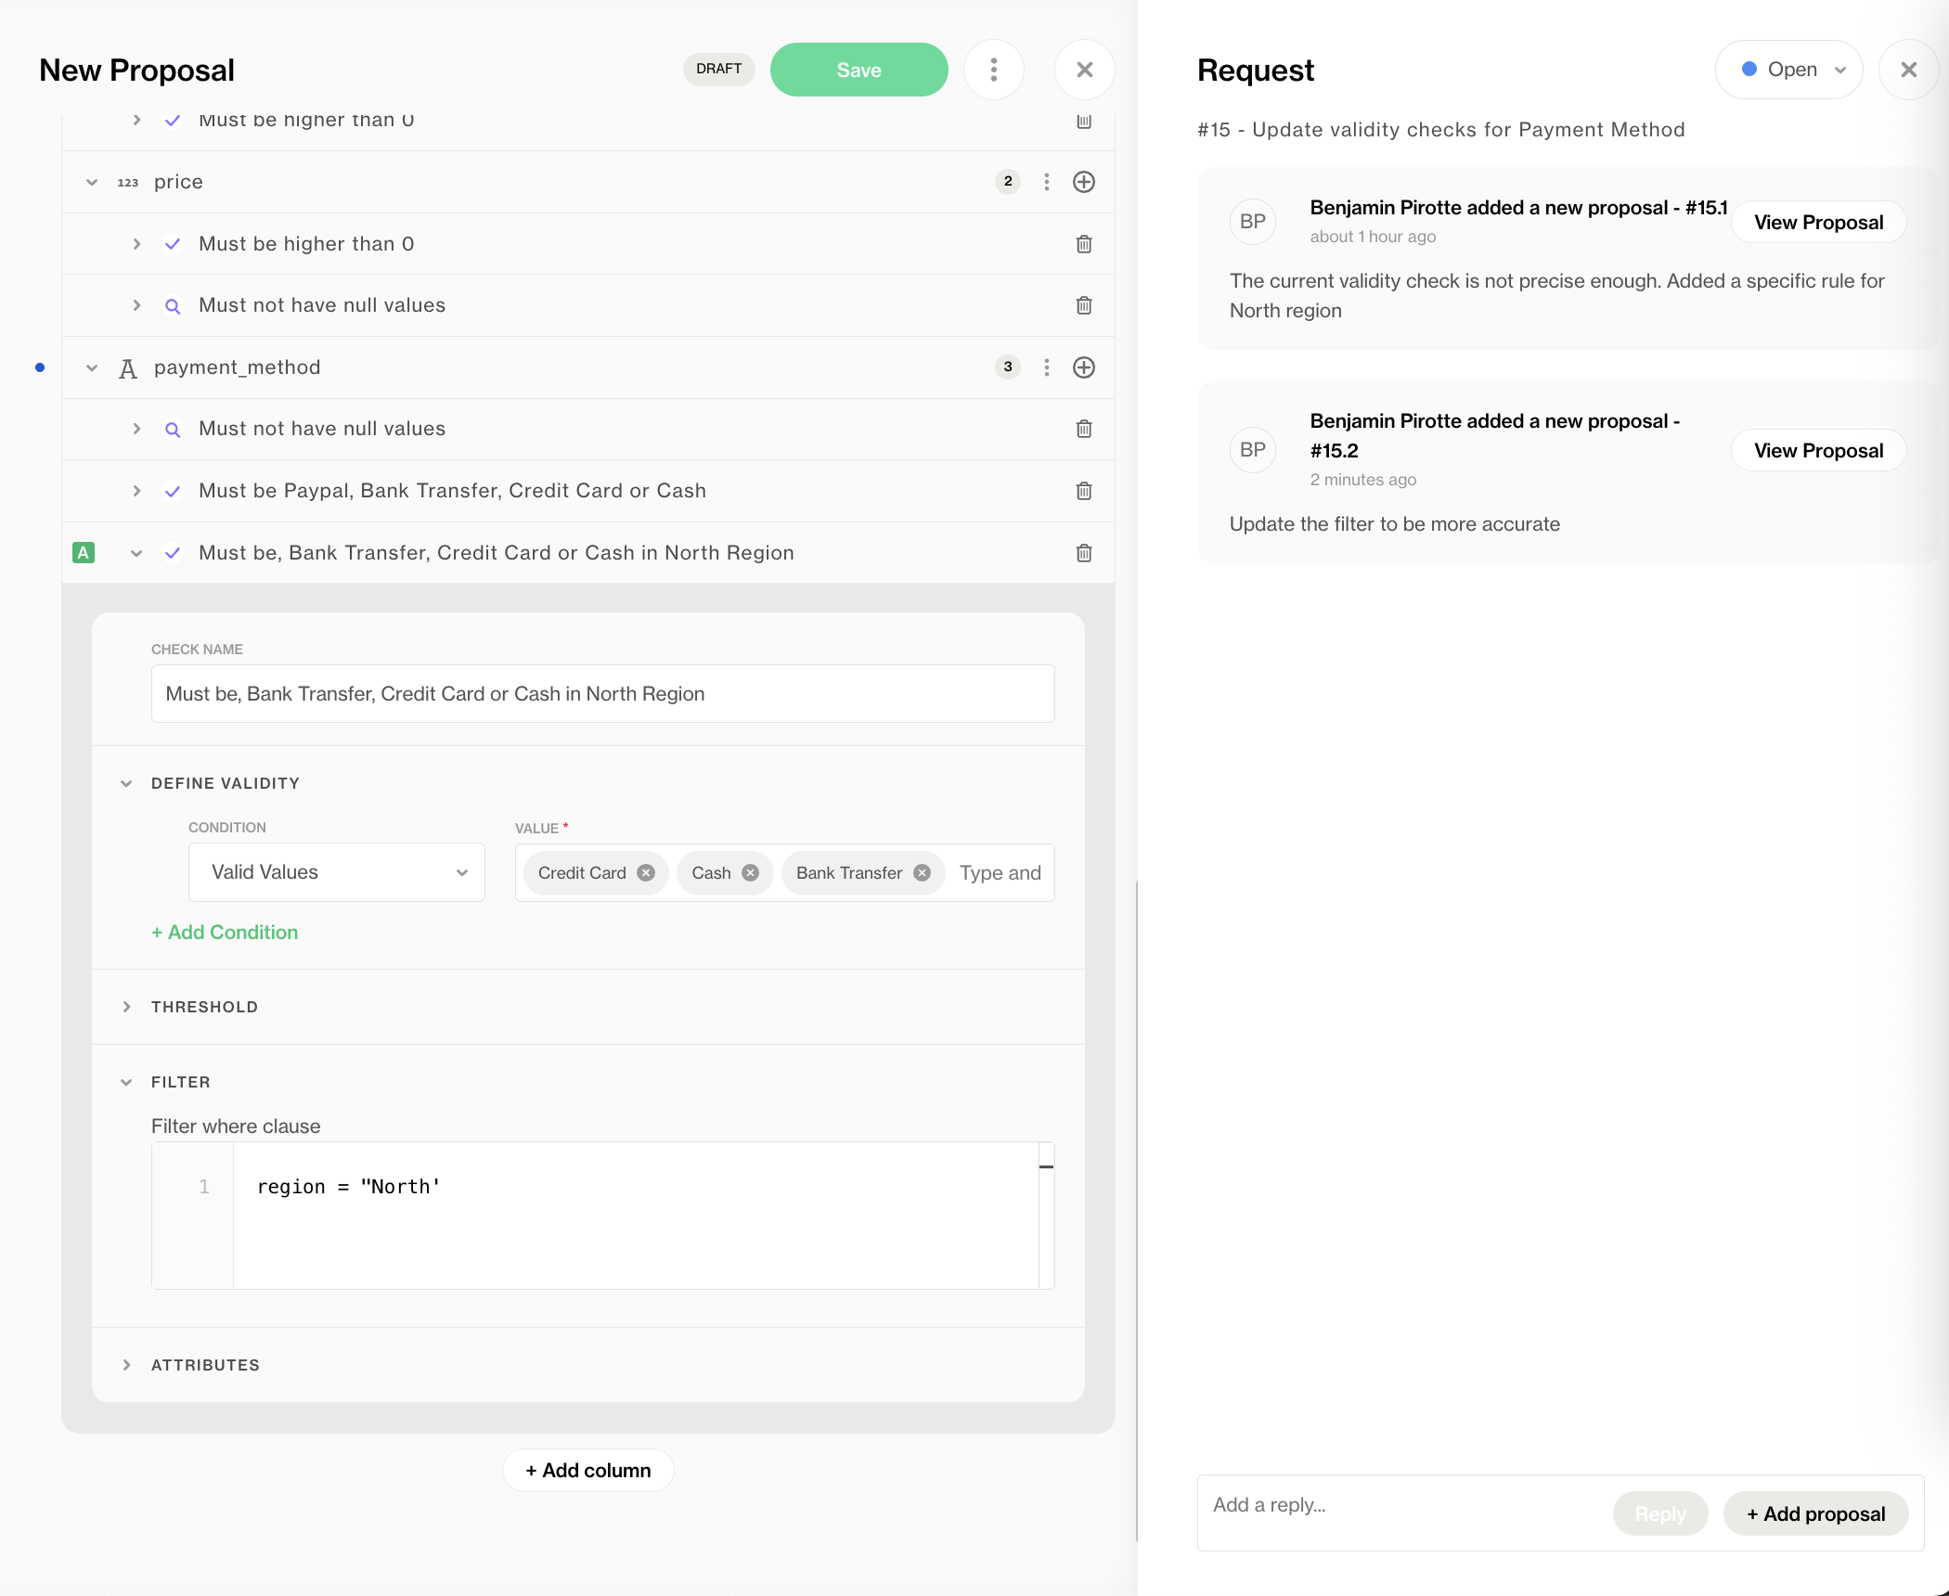Screen dimensions: 1949x1596
Task: Remove the Credit Card value chip
Action: (646, 873)
